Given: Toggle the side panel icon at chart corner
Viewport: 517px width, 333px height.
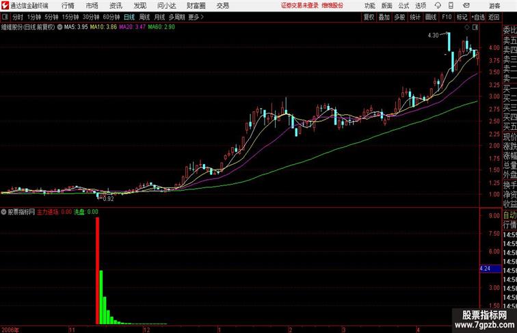Looking at the screenshot, I should pos(475,27).
